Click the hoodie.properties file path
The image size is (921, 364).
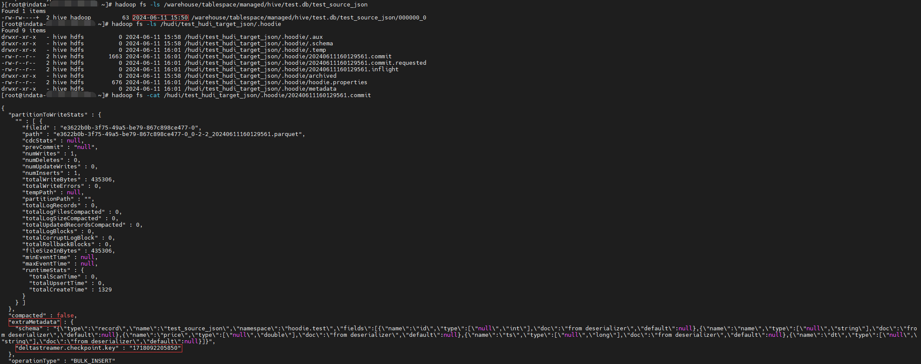point(276,82)
